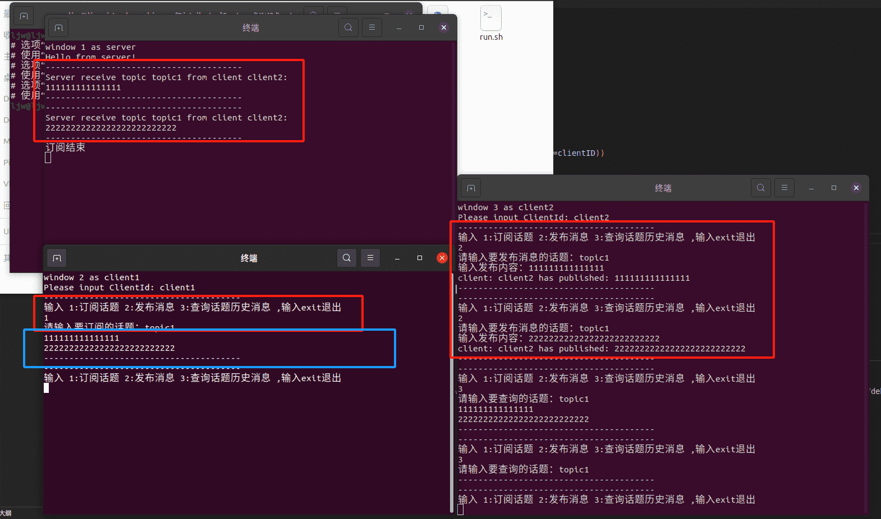Screen dimensions: 881x519
Task: Click text "window 2 as client1"
Action: [91, 277]
